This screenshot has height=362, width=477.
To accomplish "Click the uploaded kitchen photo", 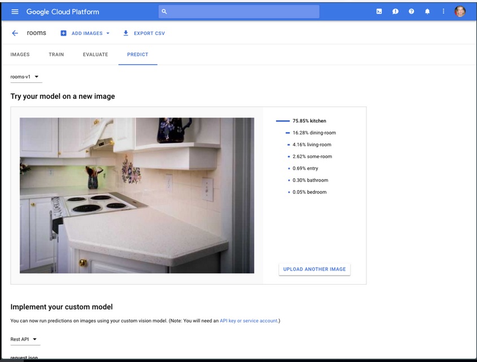I will (x=137, y=195).
